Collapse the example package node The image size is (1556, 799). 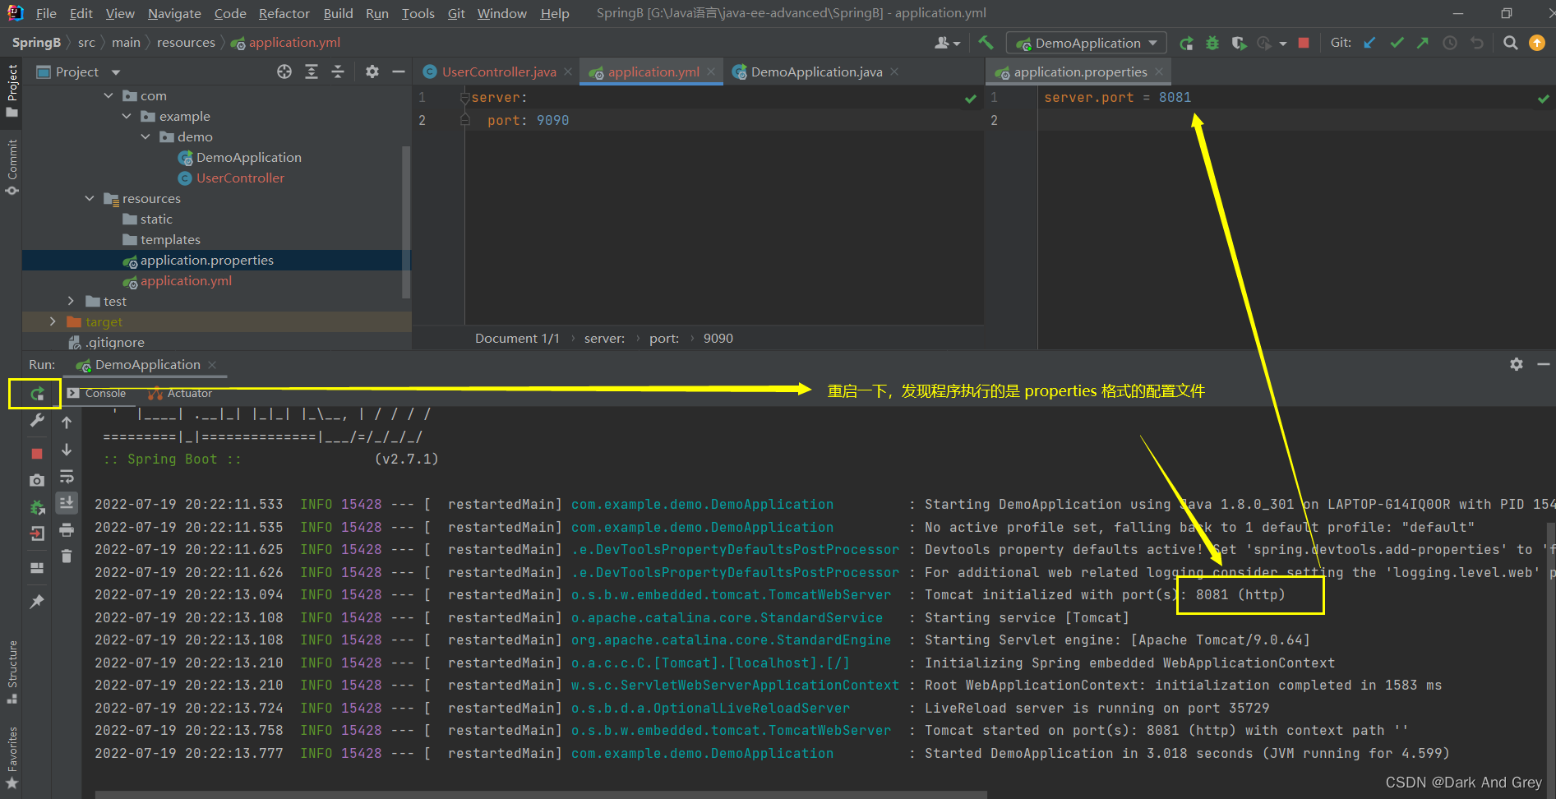[127, 117]
